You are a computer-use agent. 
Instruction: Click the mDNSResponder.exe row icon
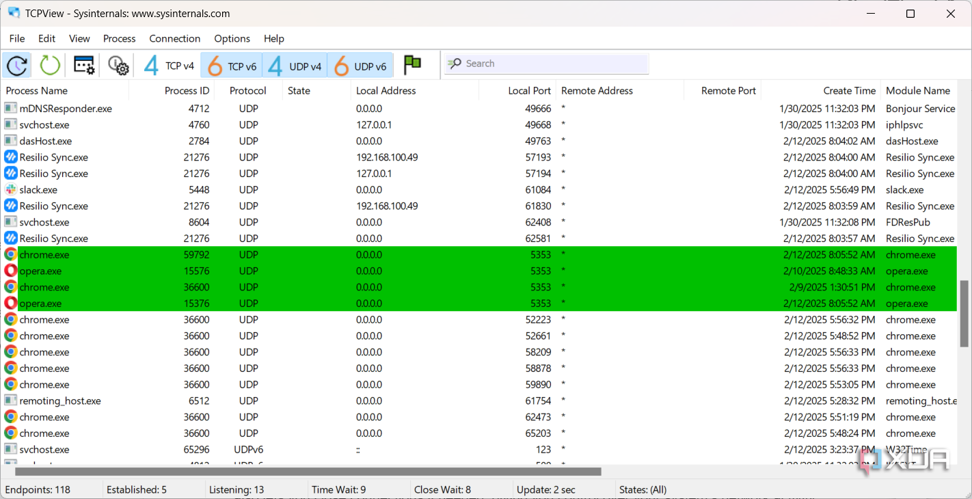click(x=10, y=109)
